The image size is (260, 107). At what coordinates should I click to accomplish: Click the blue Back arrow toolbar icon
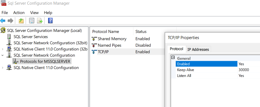click(3, 21)
